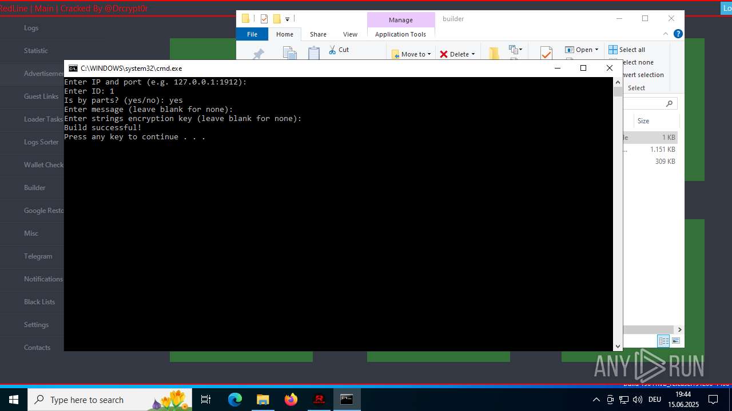
Task: Switch to the Share ribbon tab
Action: pyautogui.click(x=318, y=34)
